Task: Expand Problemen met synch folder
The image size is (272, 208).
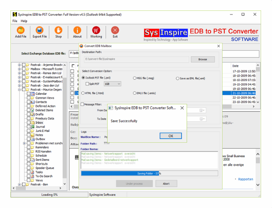Action: pyautogui.click(x=24, y=143)
